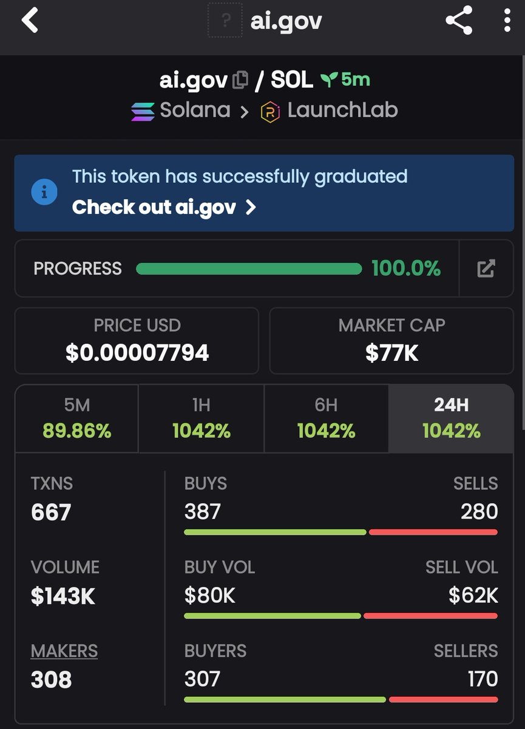Go back using the left arrow
Viewport: 525px width, 729px height.
tap(30, 21)
